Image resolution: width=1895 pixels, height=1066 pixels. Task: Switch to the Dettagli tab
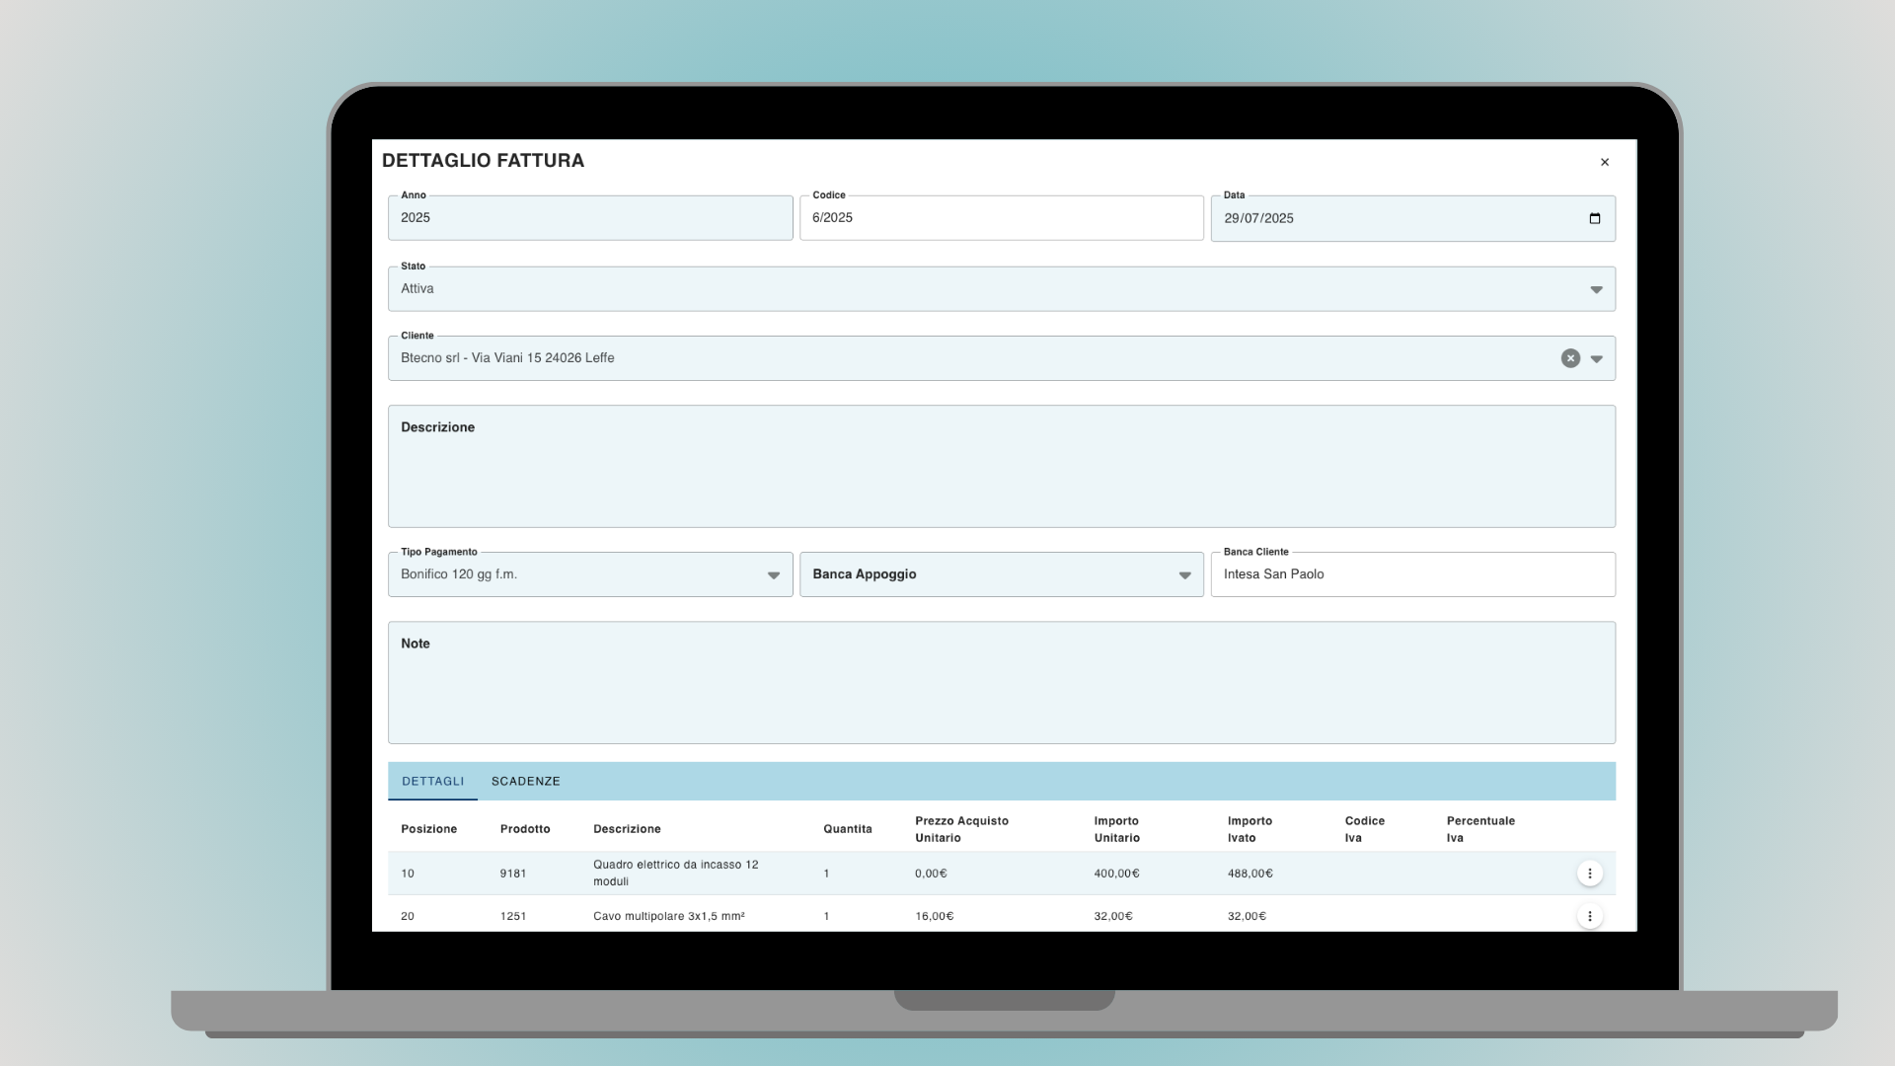pos(432,781)
